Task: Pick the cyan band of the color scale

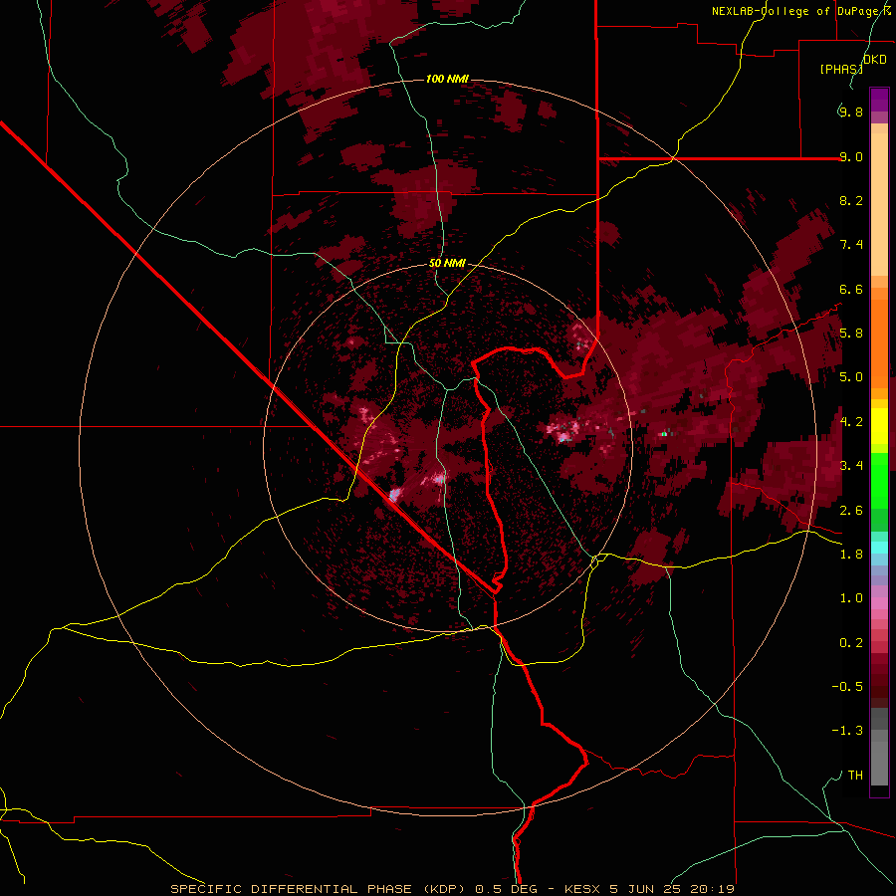Action: (x=879, y=547)
